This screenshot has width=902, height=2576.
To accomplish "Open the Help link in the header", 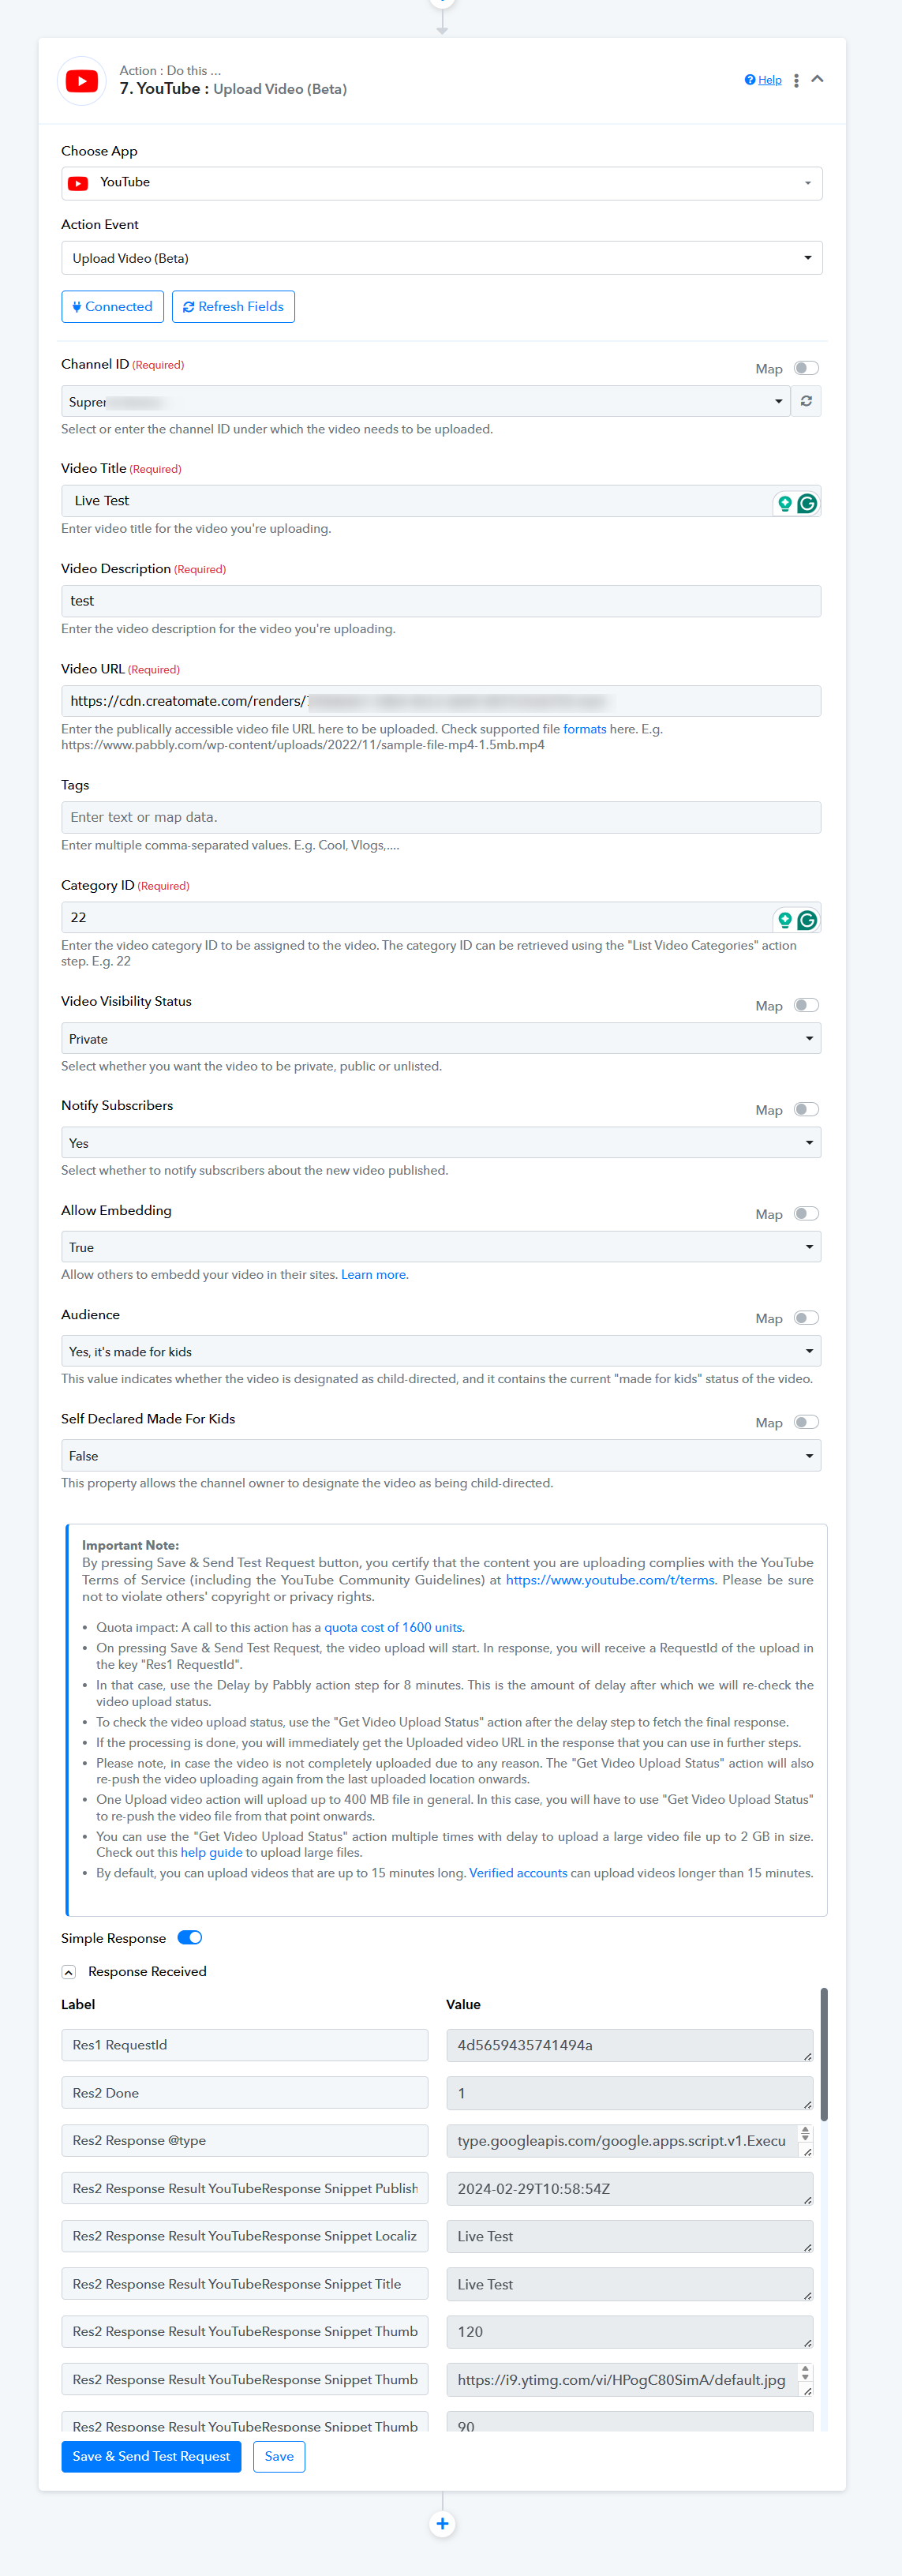I will (x=763, y=80).
